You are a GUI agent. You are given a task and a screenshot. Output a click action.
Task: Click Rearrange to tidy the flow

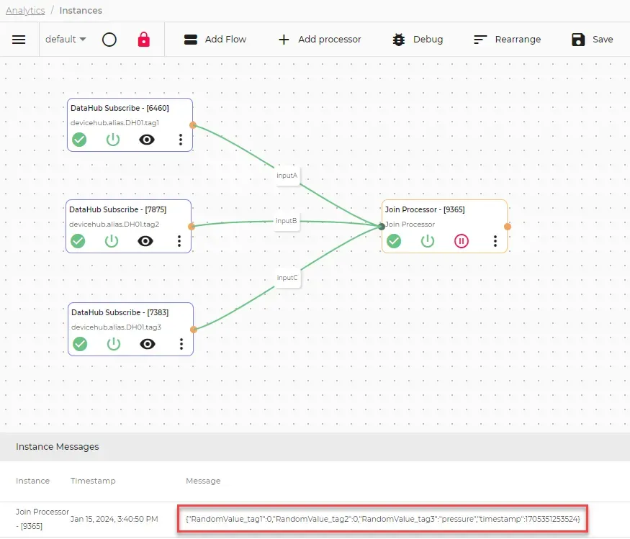(x=507, y=40)
